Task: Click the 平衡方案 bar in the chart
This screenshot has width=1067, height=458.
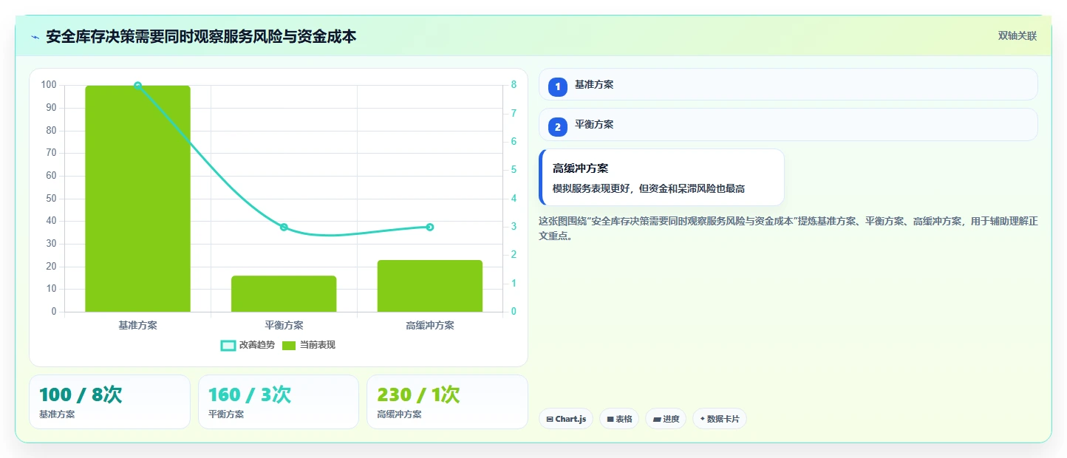Action: tap(284, 294)
